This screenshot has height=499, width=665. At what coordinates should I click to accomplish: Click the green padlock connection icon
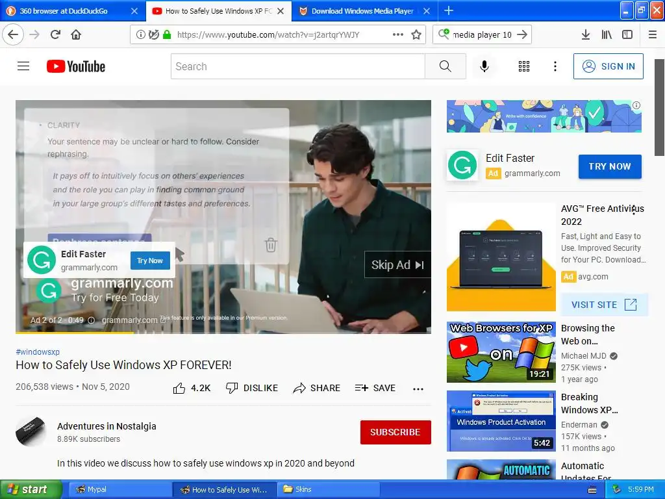click(167, 35)
